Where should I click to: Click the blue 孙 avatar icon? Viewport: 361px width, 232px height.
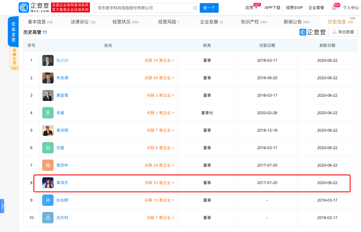[48, 200]
